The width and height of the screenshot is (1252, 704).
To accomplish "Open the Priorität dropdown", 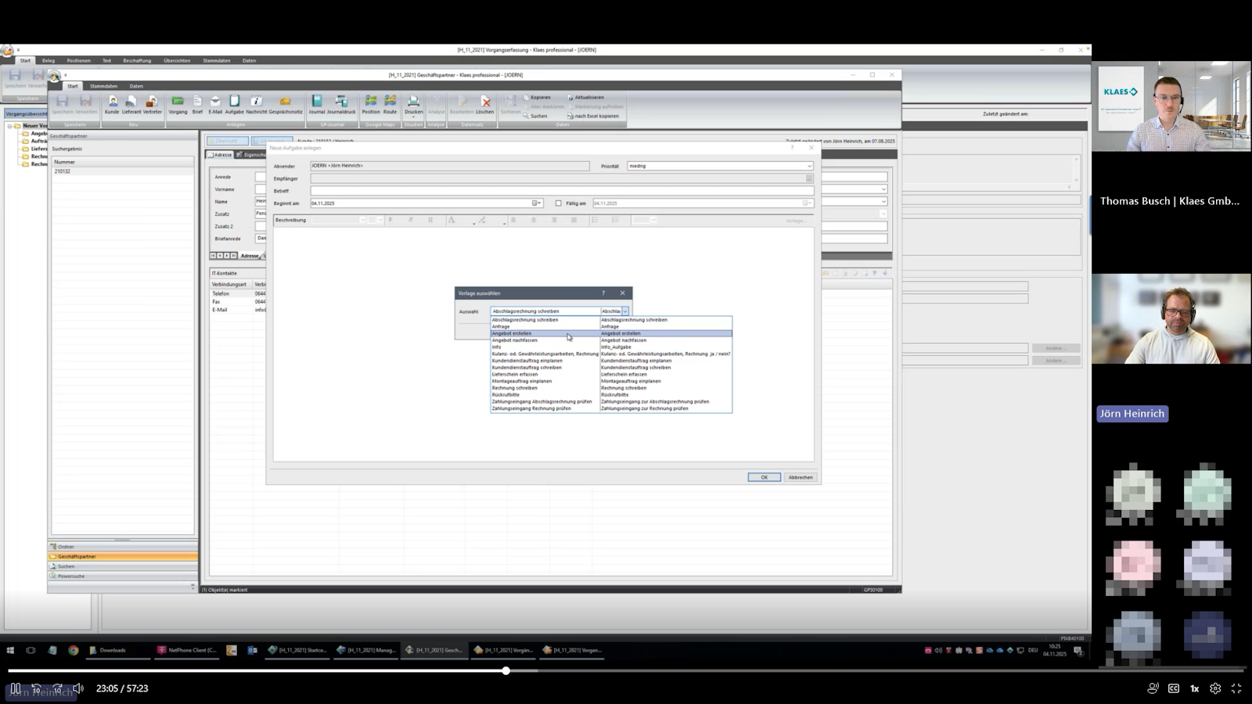I will pos(809,166).
